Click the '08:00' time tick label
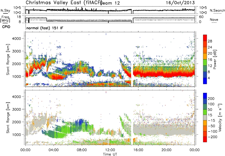 (x=82, y=150)
